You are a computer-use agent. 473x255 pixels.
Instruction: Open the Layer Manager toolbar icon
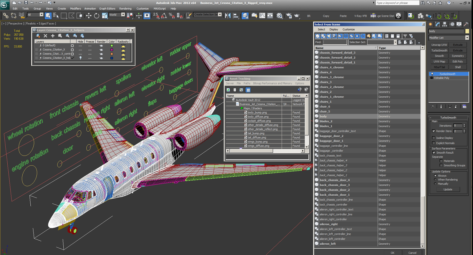click(245, 15)
